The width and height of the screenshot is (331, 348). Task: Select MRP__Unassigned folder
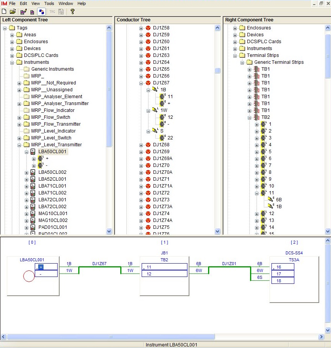(x=52, y=90)
